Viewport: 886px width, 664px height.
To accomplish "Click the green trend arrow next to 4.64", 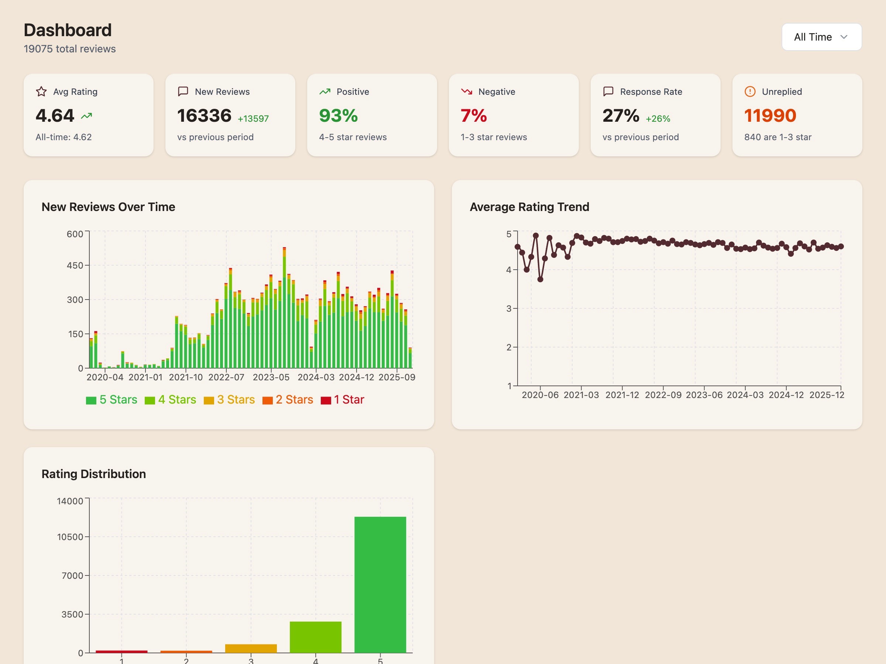I will pyautogui.click(x=86, y=116).
